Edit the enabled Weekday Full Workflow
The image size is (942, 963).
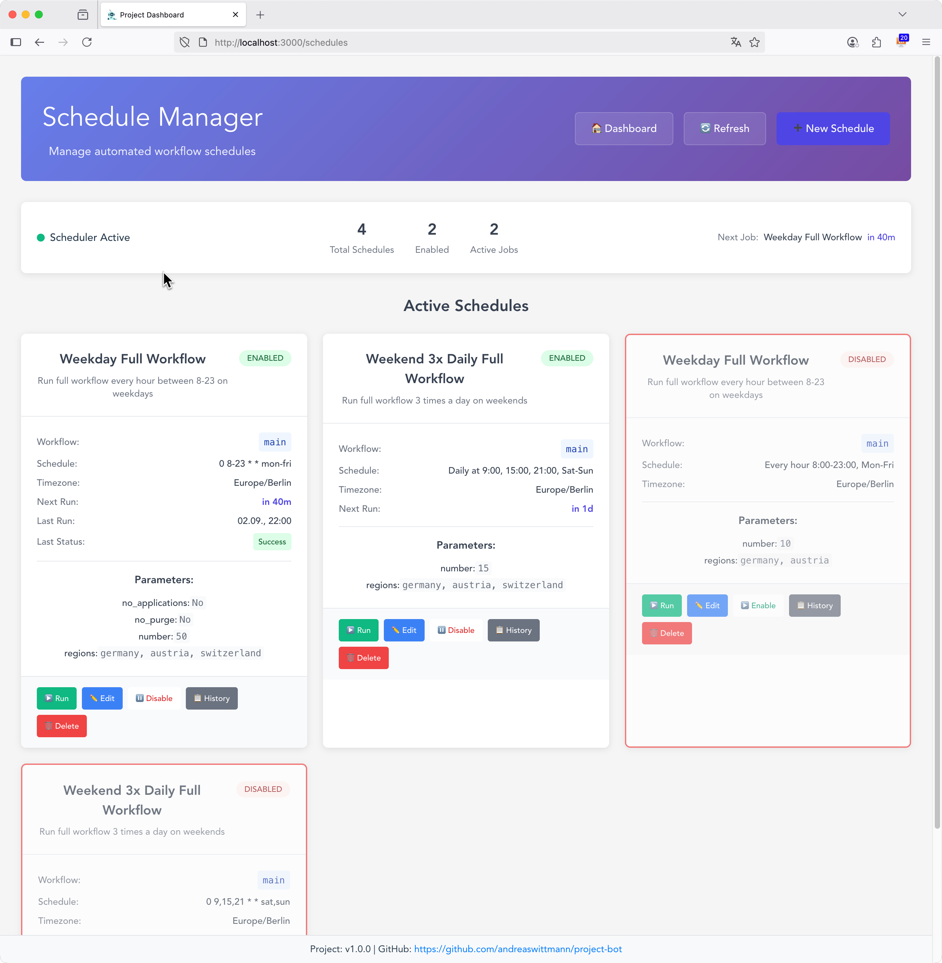(102, 698)
